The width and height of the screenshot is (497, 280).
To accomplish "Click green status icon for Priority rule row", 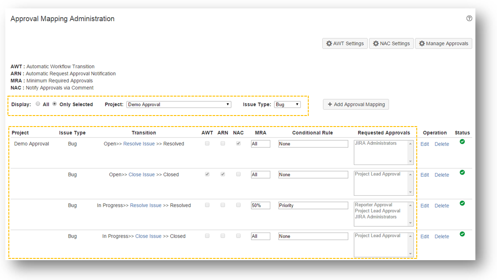I will (462, 203).
